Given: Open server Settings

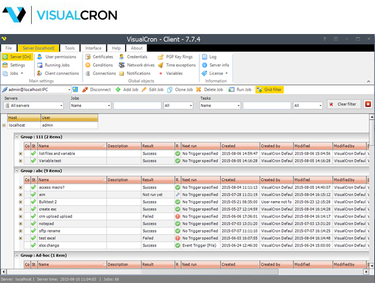Looking at the screenshot, I should point(14,65).
